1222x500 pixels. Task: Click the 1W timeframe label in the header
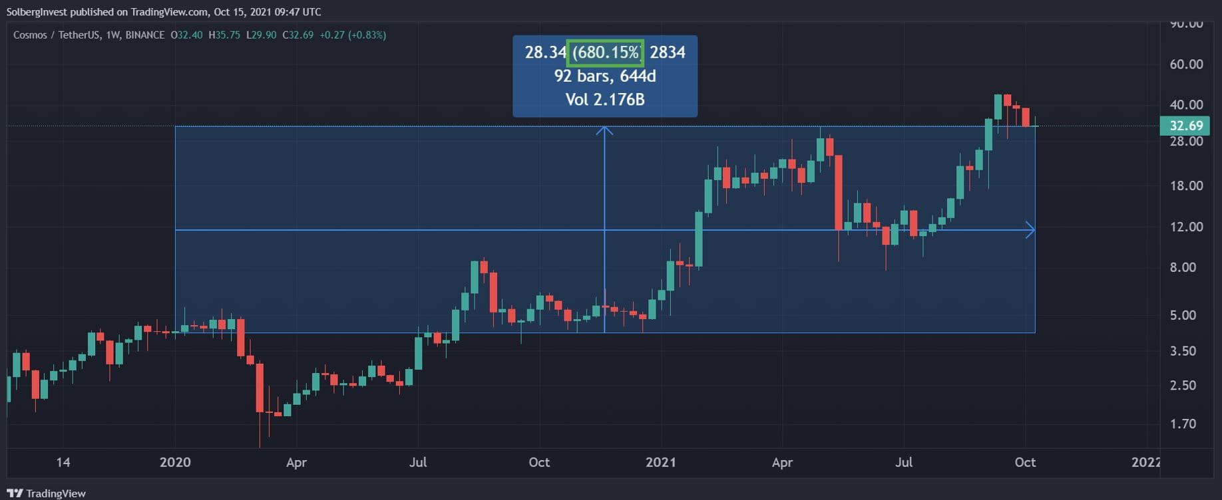click(x=112, y=35)
